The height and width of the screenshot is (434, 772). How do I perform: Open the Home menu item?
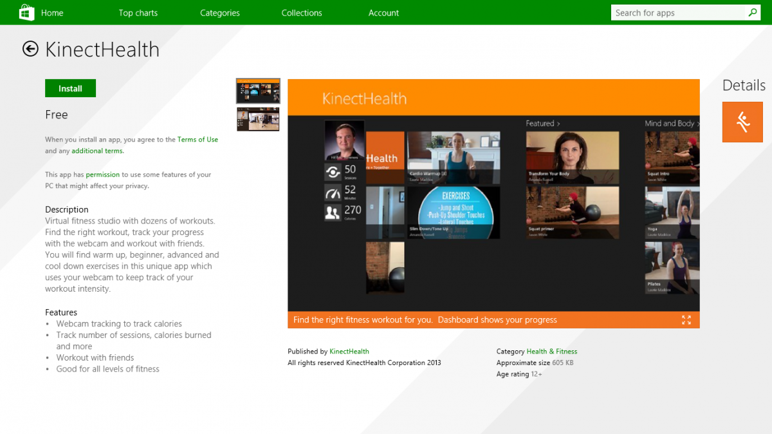52,13
